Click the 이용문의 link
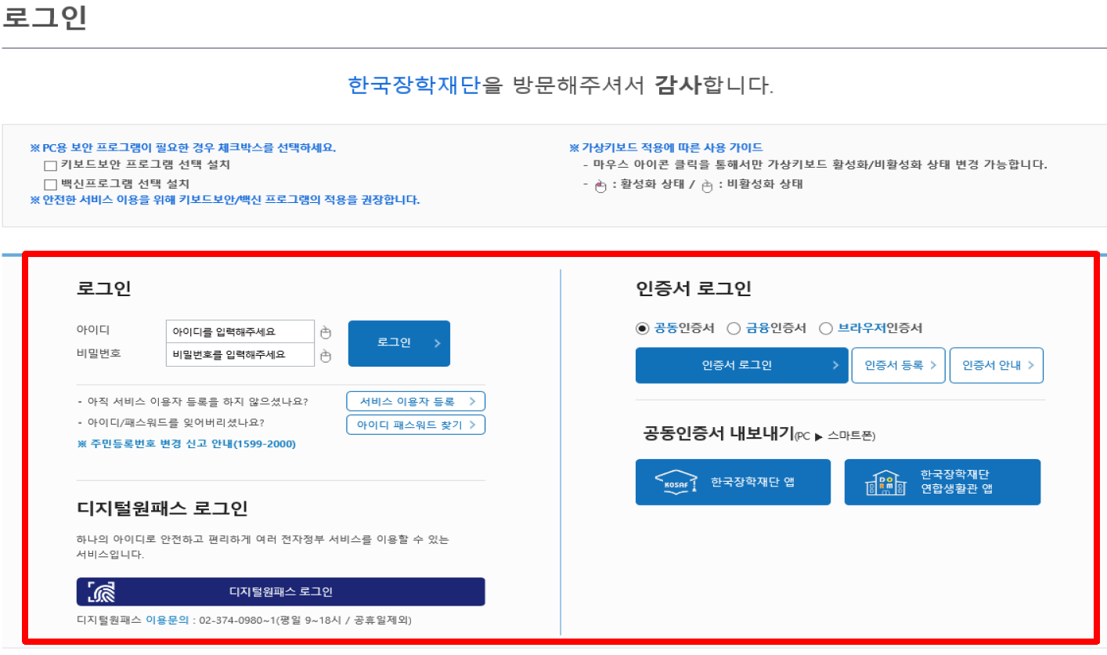Screen dimensions: 1107x655 (x=168, y=620)
